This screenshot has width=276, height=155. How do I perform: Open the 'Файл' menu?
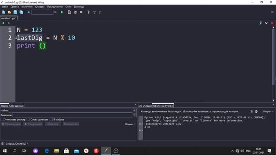(5, 7)
